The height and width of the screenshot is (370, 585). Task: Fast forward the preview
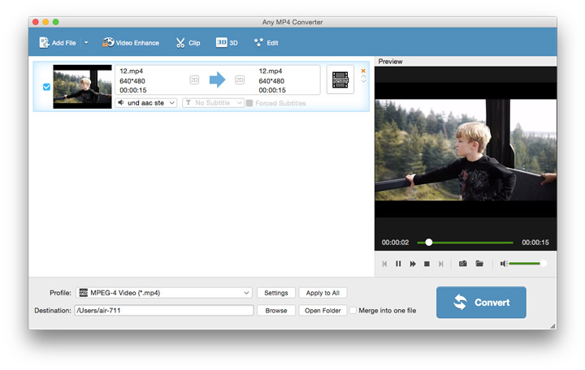point(413,264)
